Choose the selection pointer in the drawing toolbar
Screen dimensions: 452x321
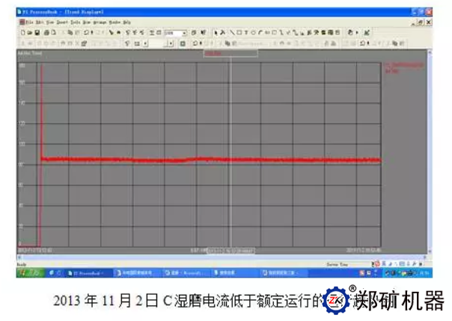(x=216, y=33)
